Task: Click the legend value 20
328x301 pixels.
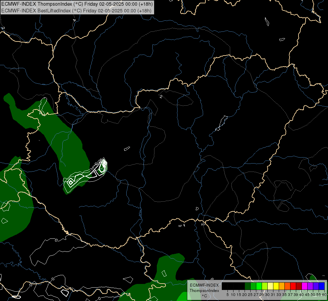Action: (245, 295)
